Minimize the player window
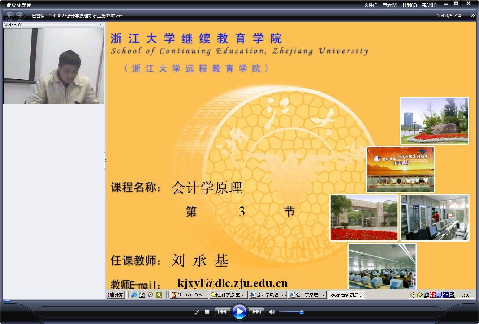This screenshot has height=324, width=479. click(446, 4)
